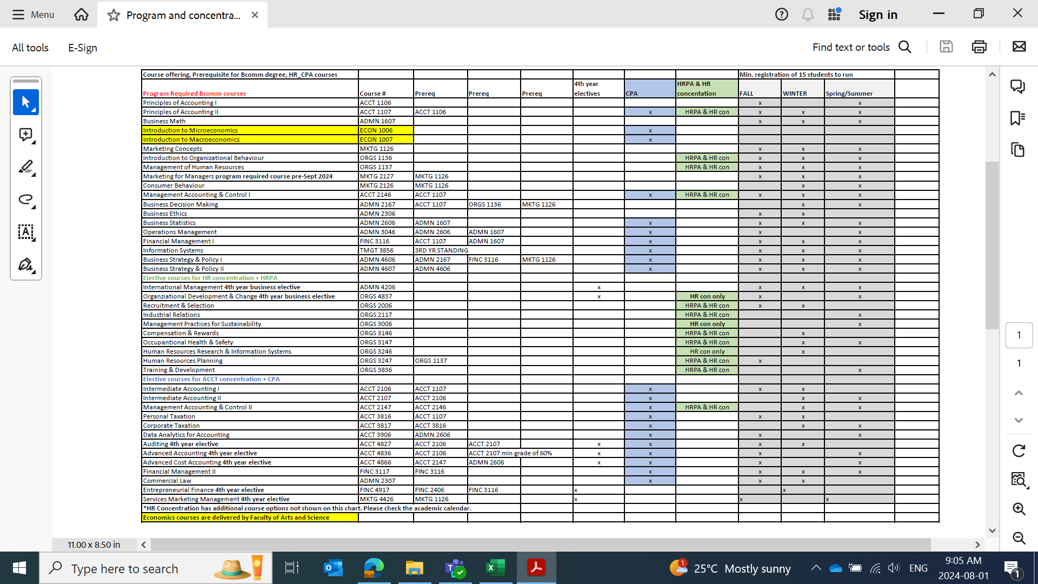Viewport: 1038px width, 584px height.
Task: Choose the Select arrow tool
Action: pyautogui.click(x=26, y=102)
